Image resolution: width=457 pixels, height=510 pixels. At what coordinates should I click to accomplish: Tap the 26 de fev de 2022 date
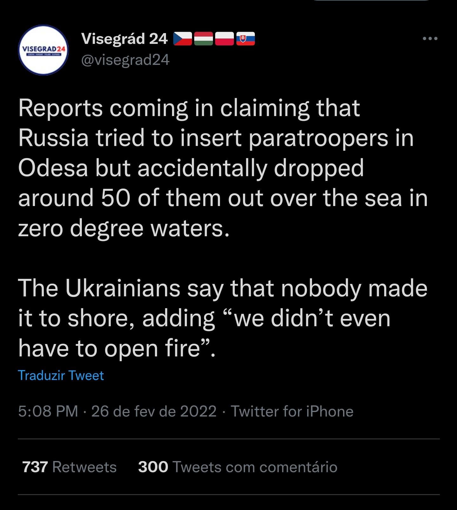click(154, 411)
